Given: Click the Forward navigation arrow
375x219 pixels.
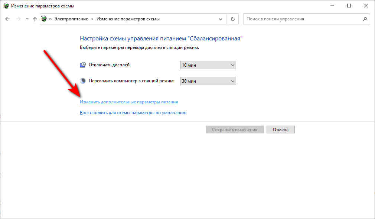Looking at the screenshot, I should coord(18,19).
